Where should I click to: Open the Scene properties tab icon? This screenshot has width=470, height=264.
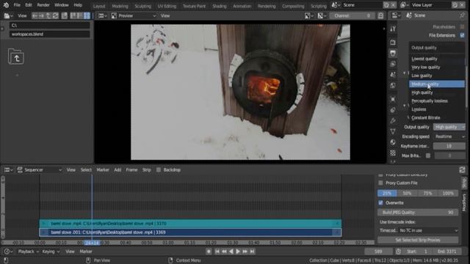(393, 75)
